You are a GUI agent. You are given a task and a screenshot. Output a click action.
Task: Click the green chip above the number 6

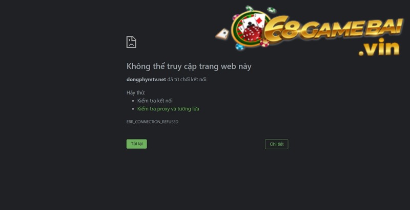[272, 10]
